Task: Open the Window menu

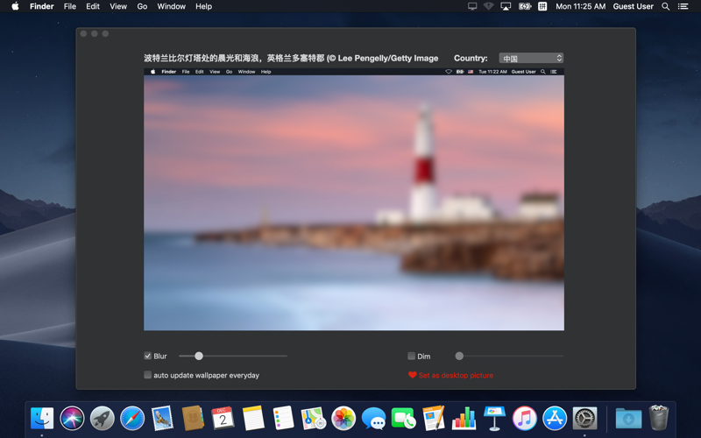Action: 171,6
